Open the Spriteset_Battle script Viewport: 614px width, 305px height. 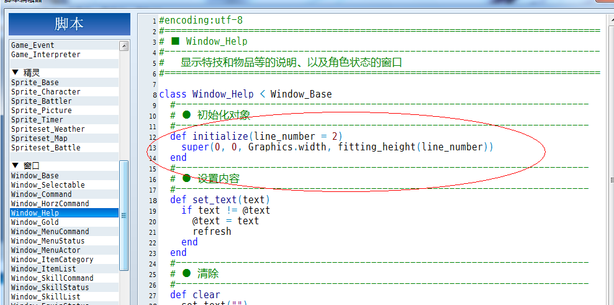[x=64, y=148]
